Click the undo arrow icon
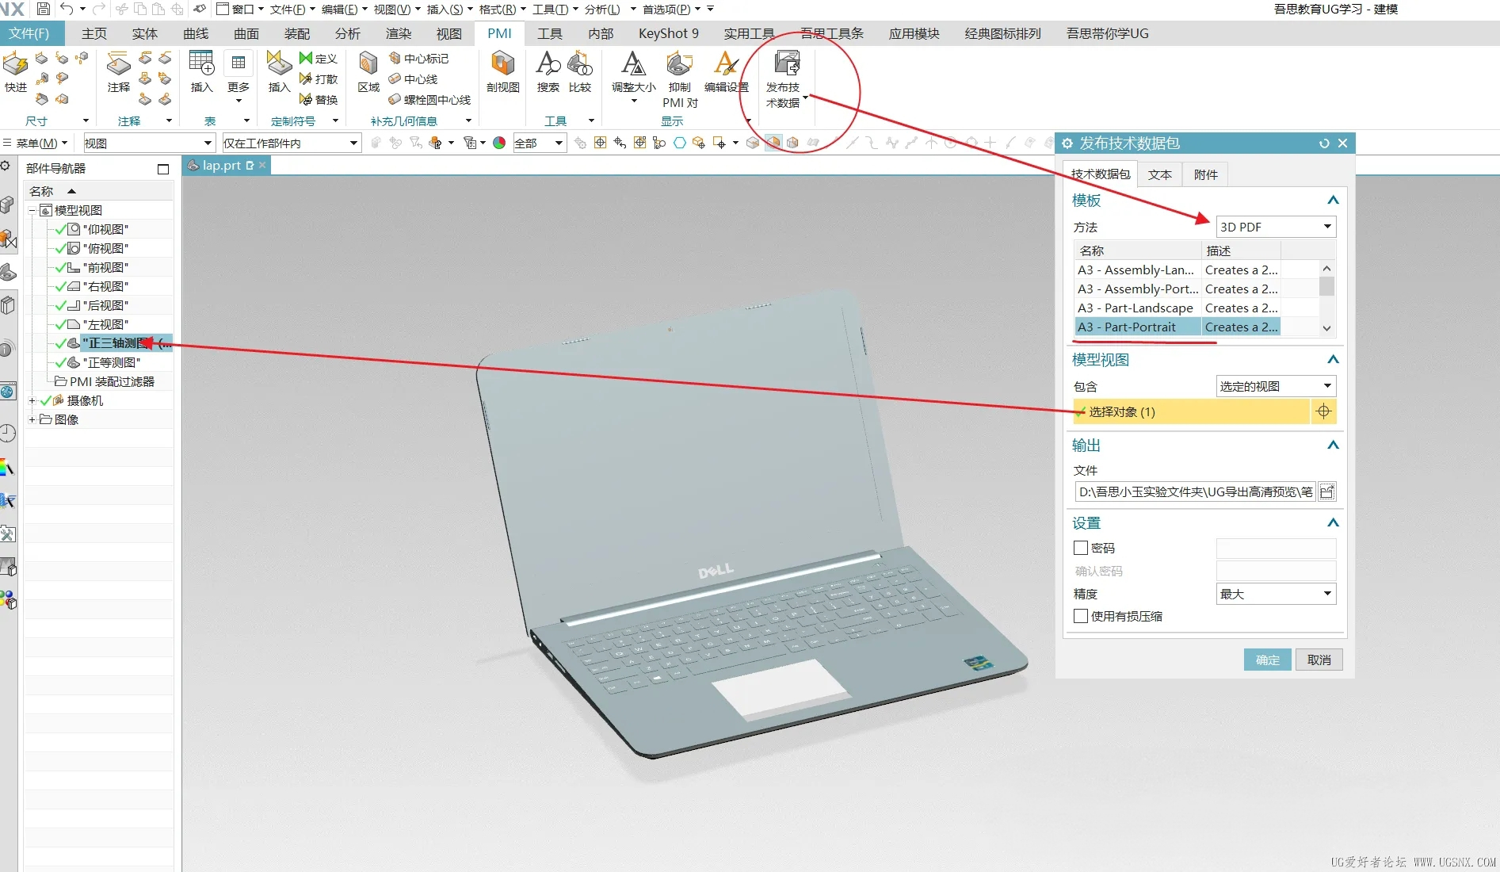The width and height of the screenshot is (1500, 872). pyautogui.click(x=67, y=9)
